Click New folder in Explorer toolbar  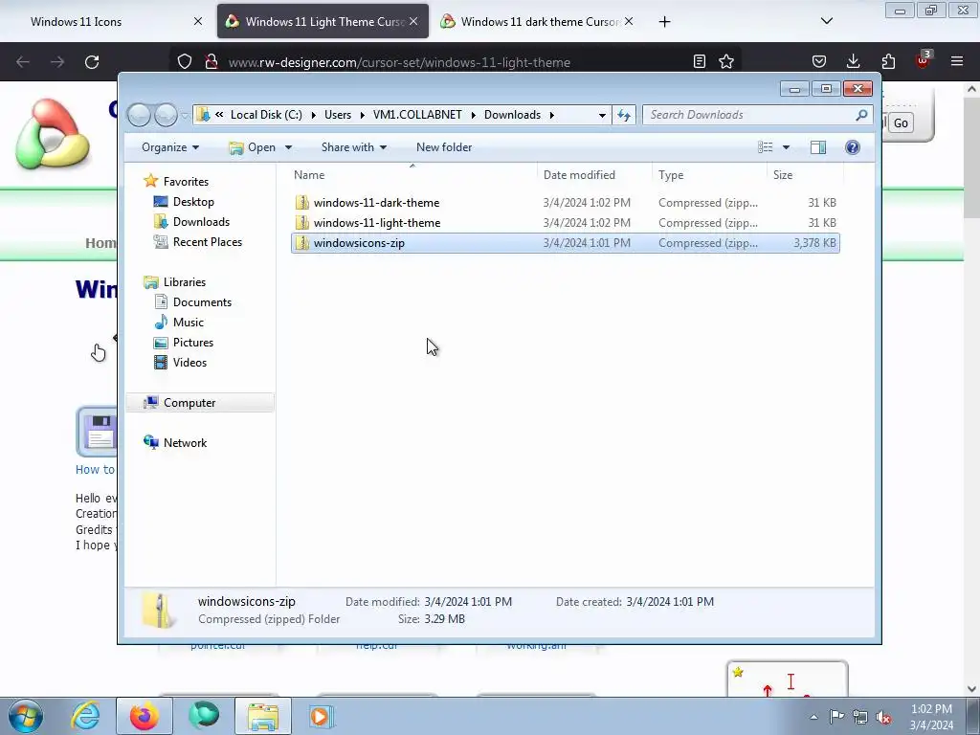(x=444, y=147)
